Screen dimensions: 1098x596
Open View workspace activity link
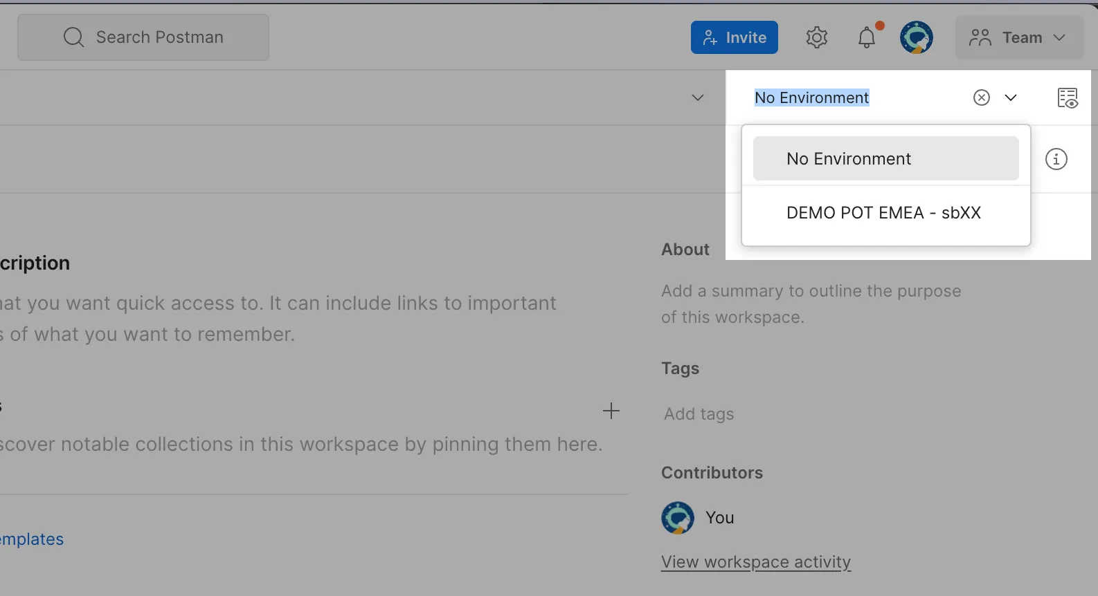click(756, 562)
